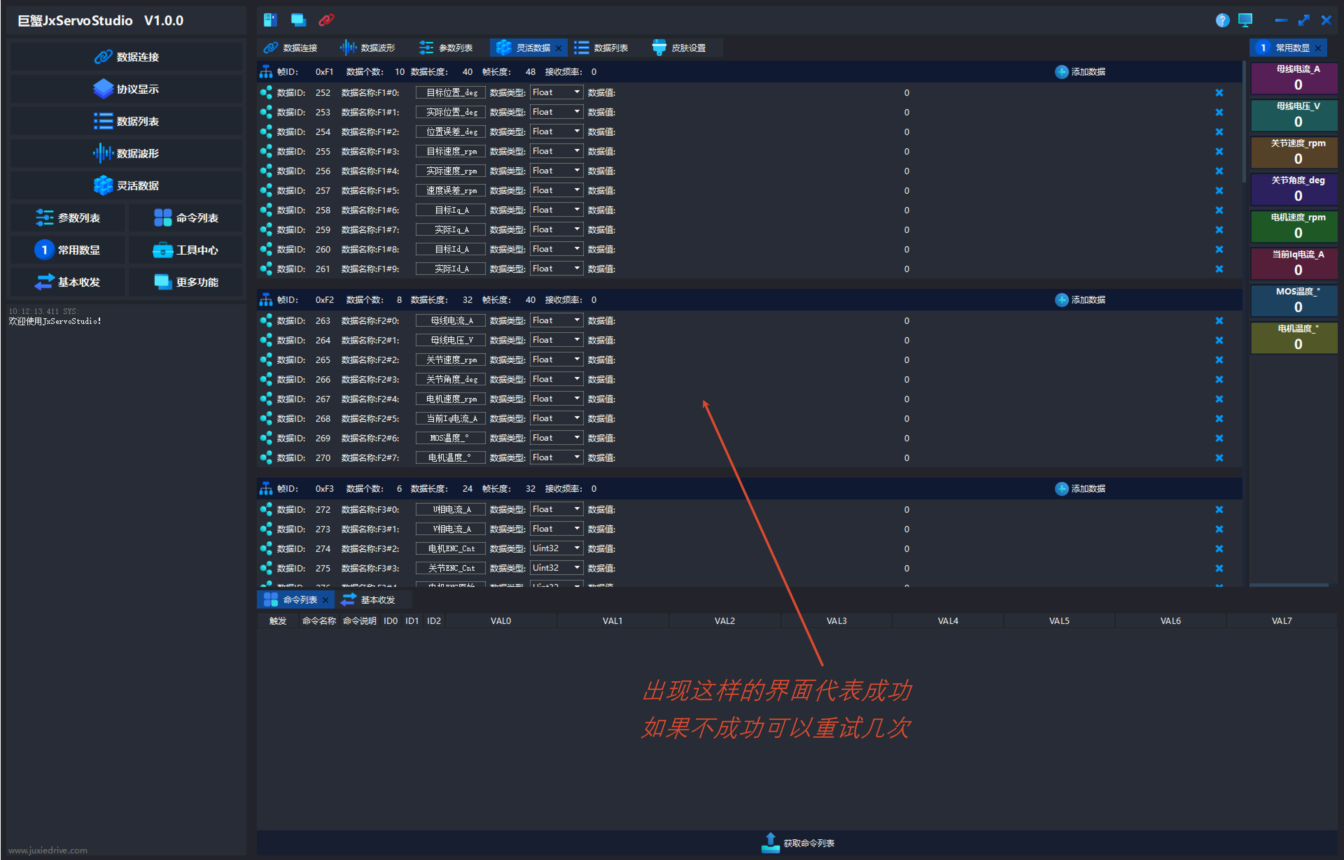Image resolution: width=1344 pixels, height=860 pixels.
Task: Click the frame 0xF2 tree icon
Action: (x=266, y=300)
